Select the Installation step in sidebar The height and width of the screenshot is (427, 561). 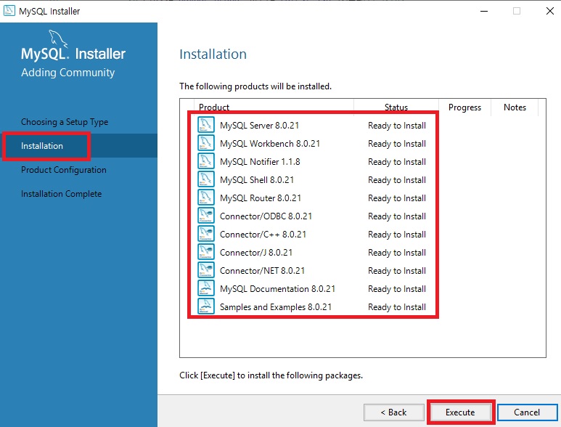(x=42, y=146)
